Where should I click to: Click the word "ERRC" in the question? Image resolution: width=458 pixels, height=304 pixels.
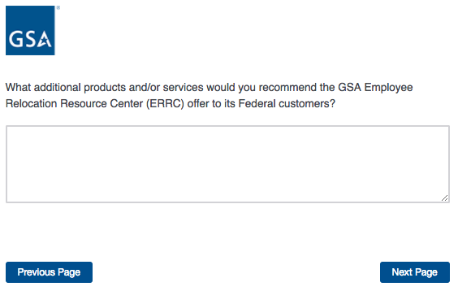pos(165,103)
